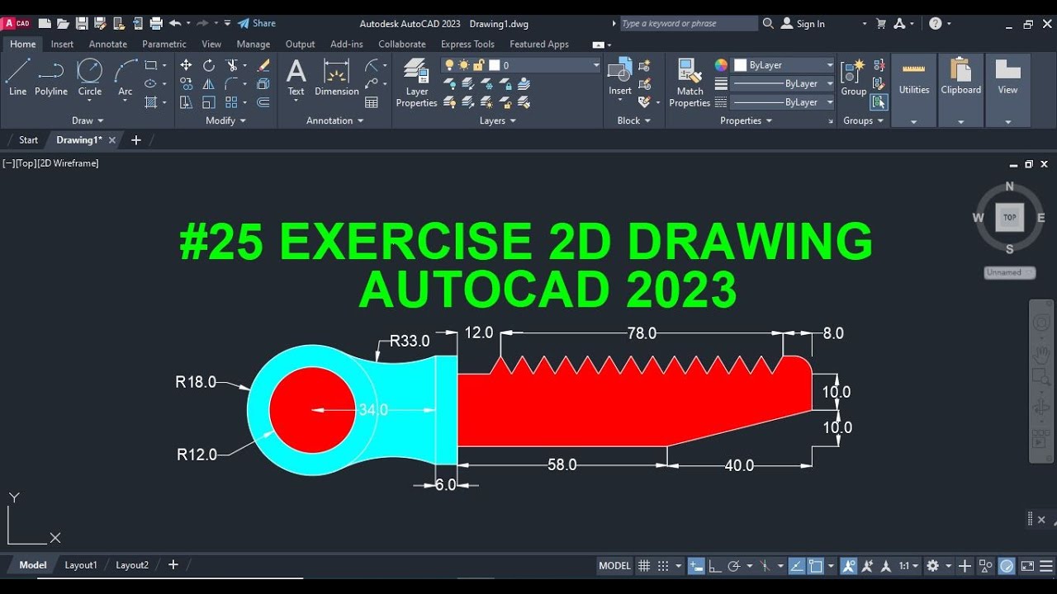Expand the Modify panel
1057x594 pixels.
(225, 120)
